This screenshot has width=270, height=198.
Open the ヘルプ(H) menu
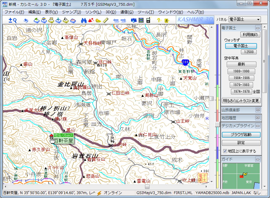point(196,12)
